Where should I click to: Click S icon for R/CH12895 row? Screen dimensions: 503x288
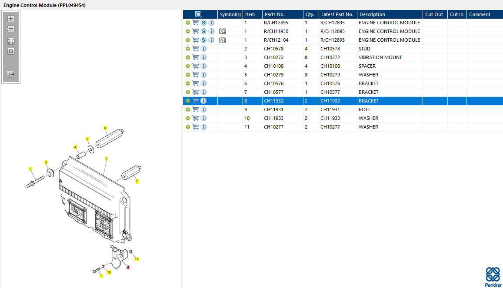pos(203,23)
